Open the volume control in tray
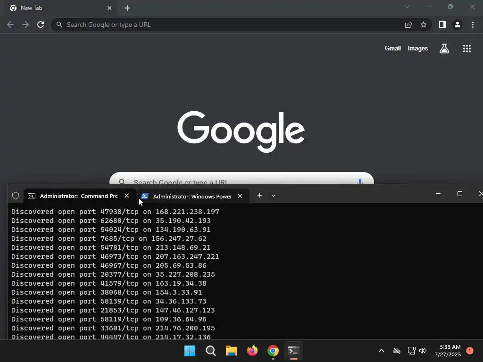This screenshot has height=362, width=483. (423, 351)
